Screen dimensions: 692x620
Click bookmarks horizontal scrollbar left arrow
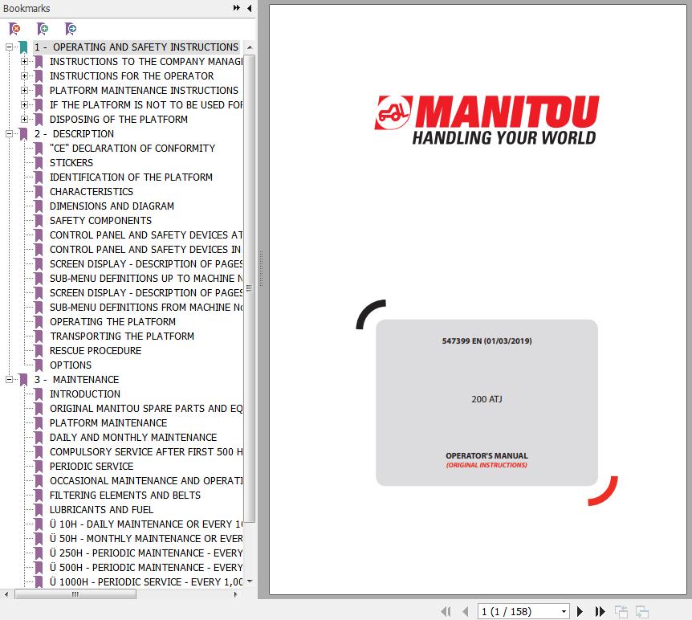[x=6, y=594]
